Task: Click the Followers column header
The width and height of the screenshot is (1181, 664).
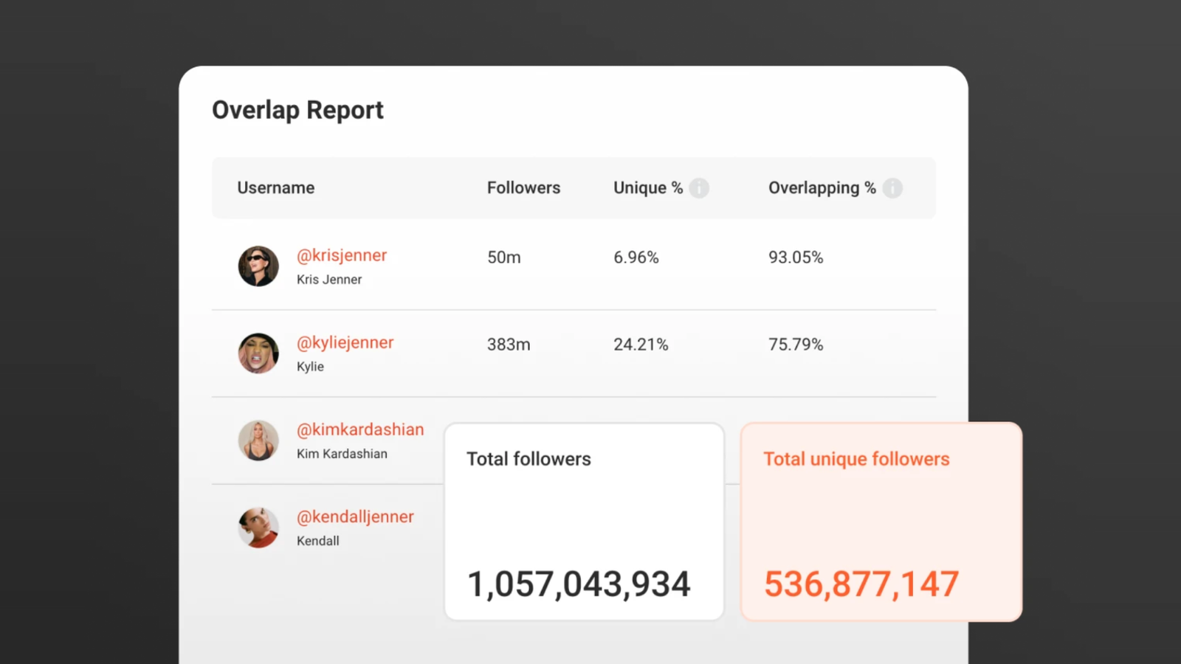Action: point(523,188)
